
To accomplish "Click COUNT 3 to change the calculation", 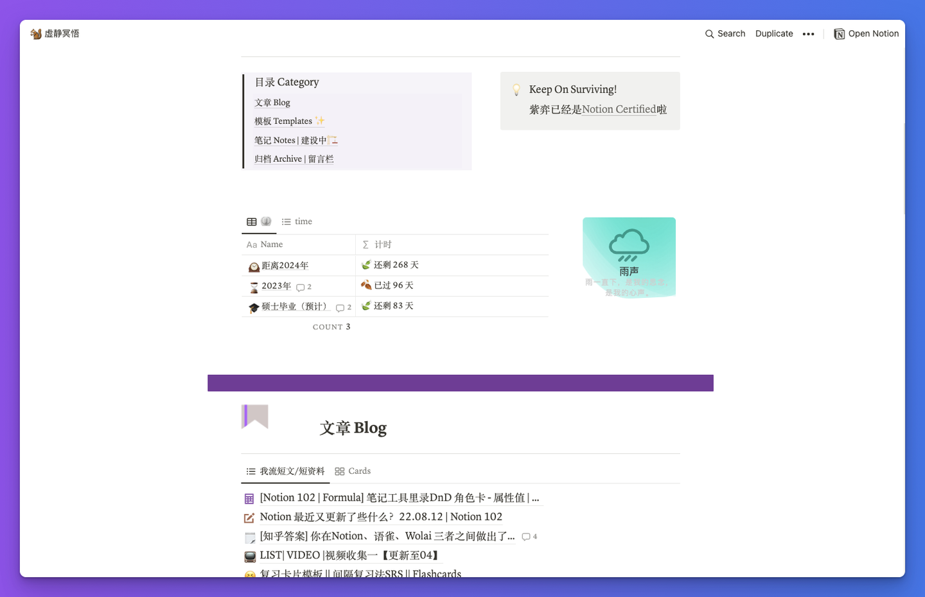I will [331, 326].
